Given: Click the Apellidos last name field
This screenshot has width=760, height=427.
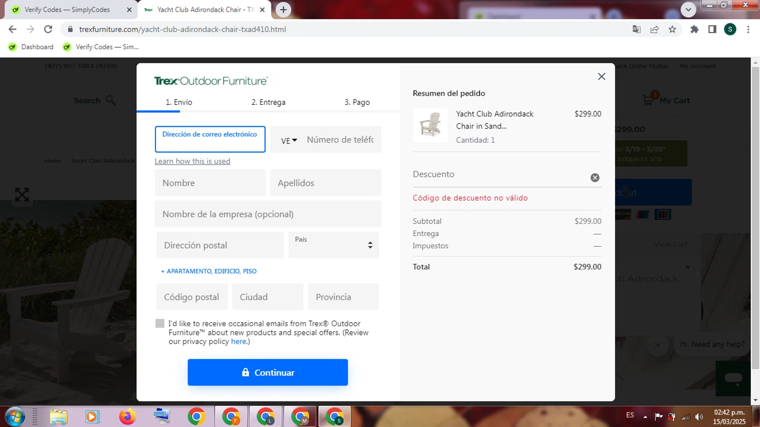Looking at the screenshot, I should click(x=326, y=183).
